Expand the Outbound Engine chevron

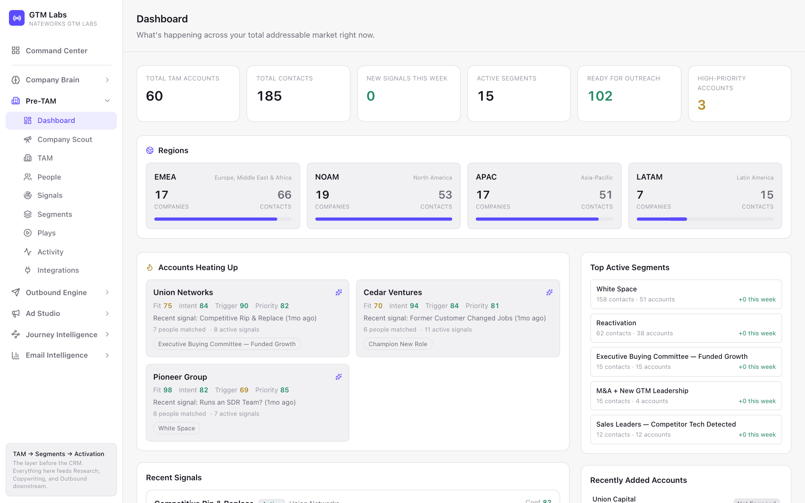107,292
